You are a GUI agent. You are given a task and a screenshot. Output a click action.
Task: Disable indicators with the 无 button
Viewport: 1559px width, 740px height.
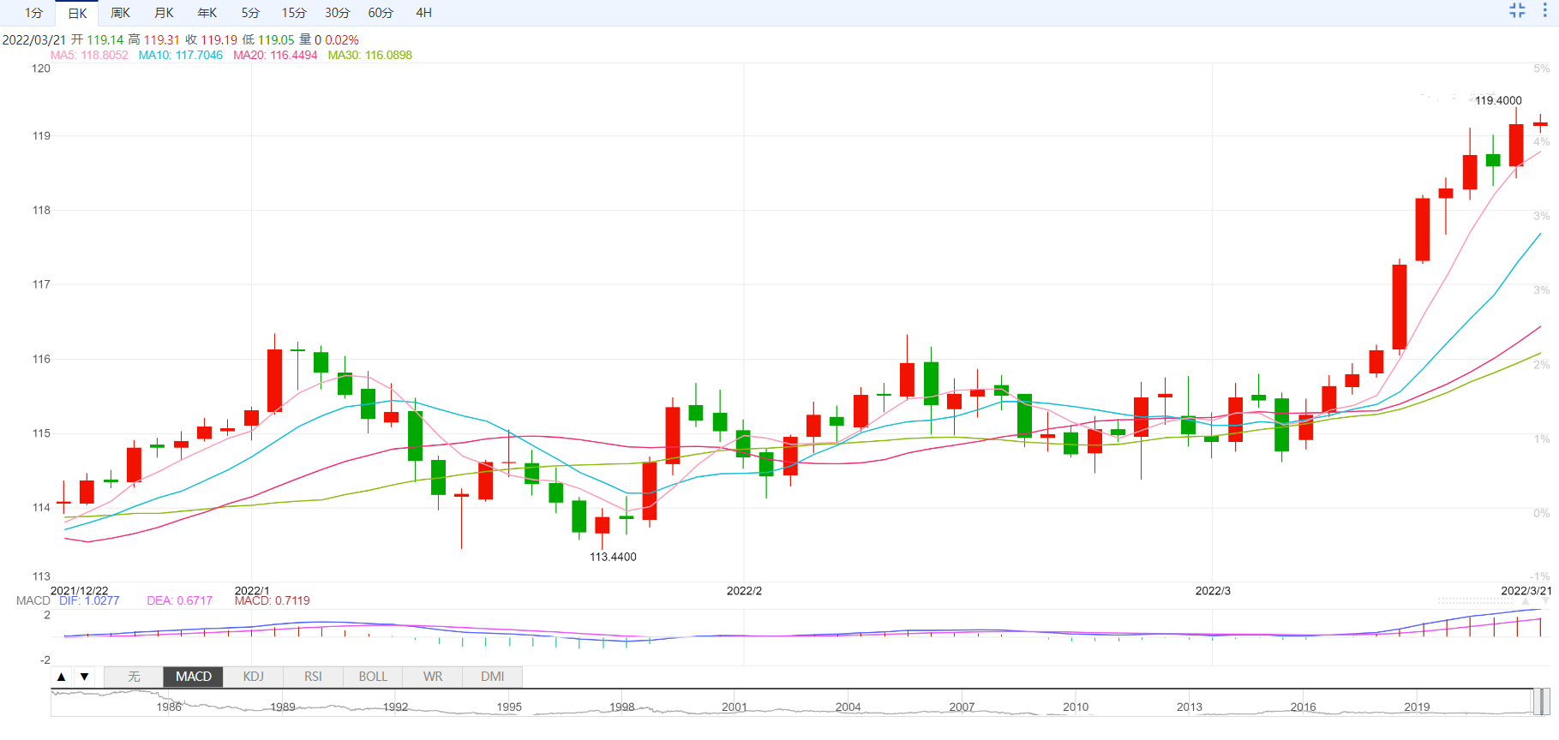tap(134, 677)
